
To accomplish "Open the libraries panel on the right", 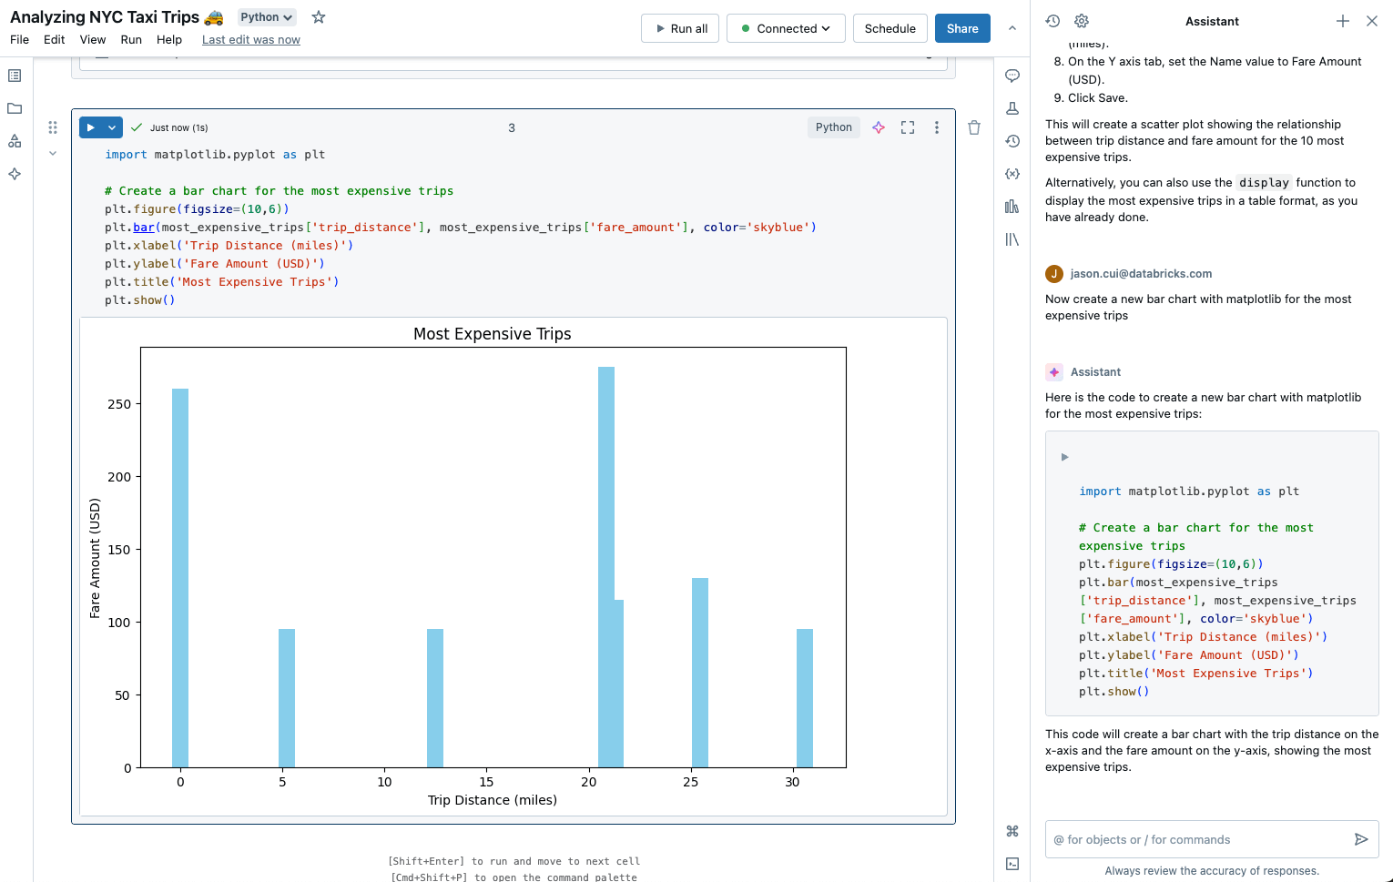I will pyautogui.click(x=1012, y=239).
